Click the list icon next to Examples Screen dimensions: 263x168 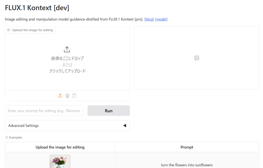coord(7,137)
